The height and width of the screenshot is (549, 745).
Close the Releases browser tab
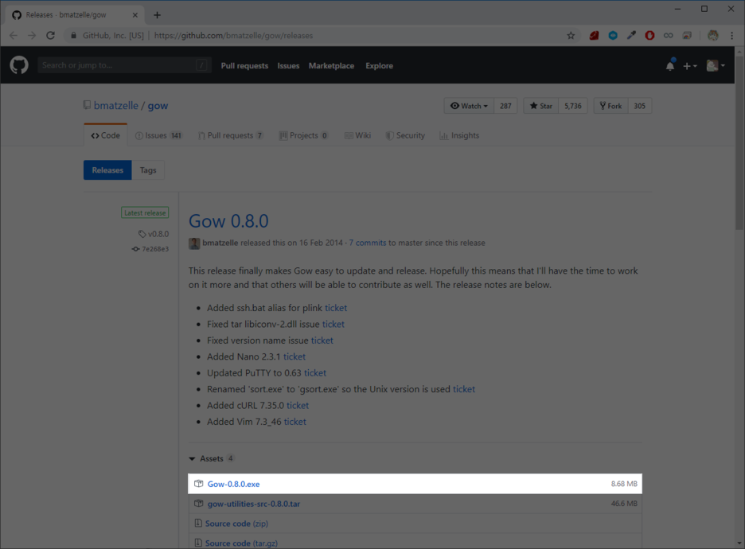point(135,15)
